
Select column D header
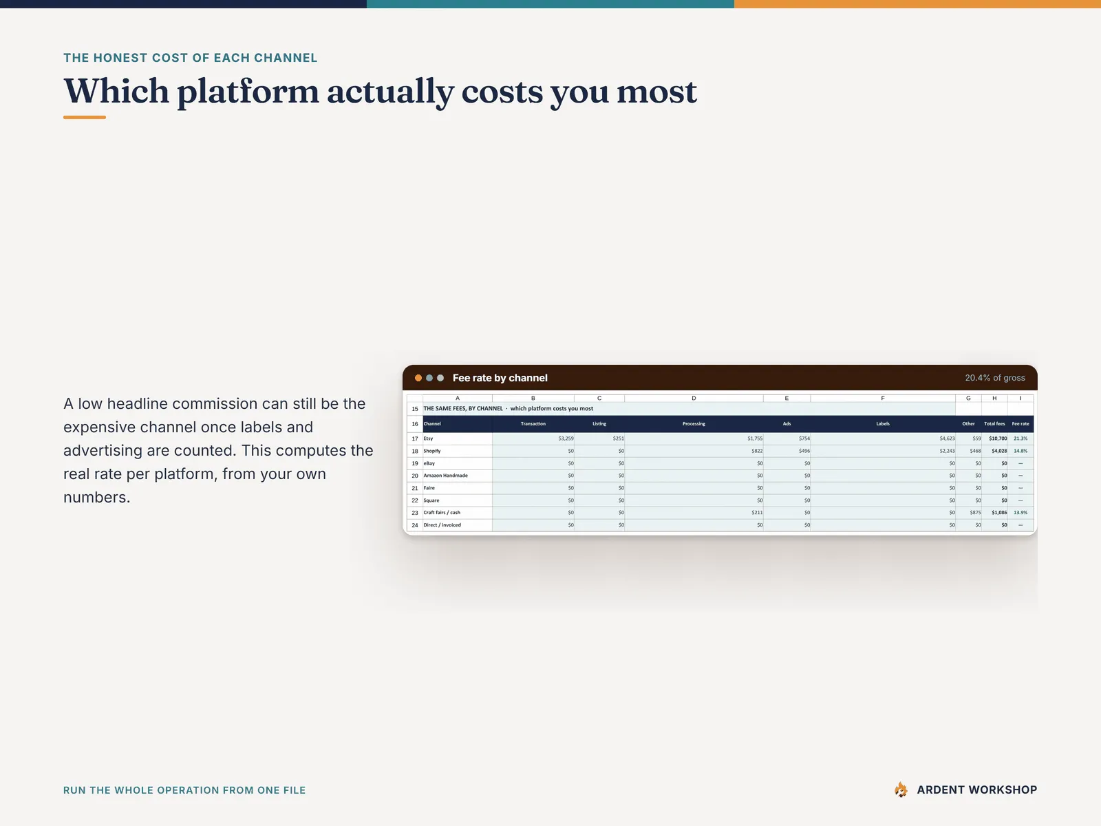[694, 399]
